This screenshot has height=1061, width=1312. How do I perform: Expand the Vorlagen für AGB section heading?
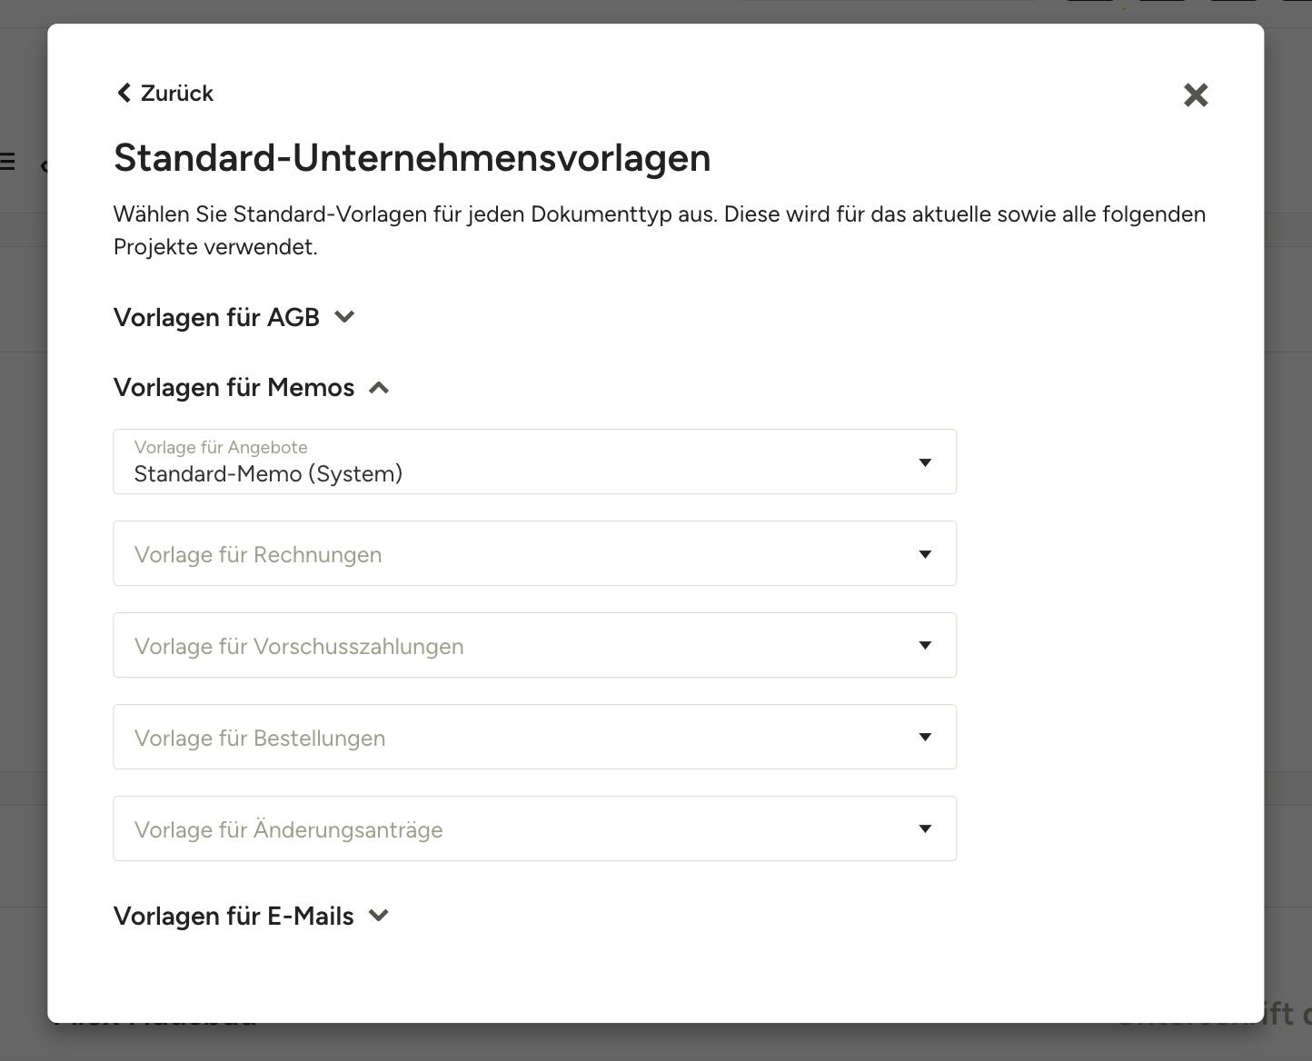click(x=216, y=317)
